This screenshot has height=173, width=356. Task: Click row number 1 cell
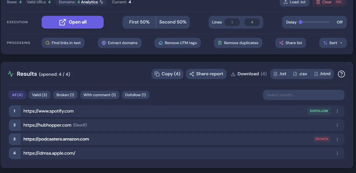pyautogui.click(x=15, y=111)
